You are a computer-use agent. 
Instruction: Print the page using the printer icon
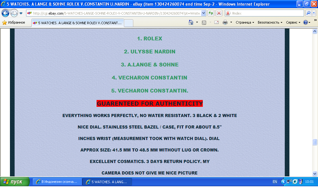[x=225, y=22]
